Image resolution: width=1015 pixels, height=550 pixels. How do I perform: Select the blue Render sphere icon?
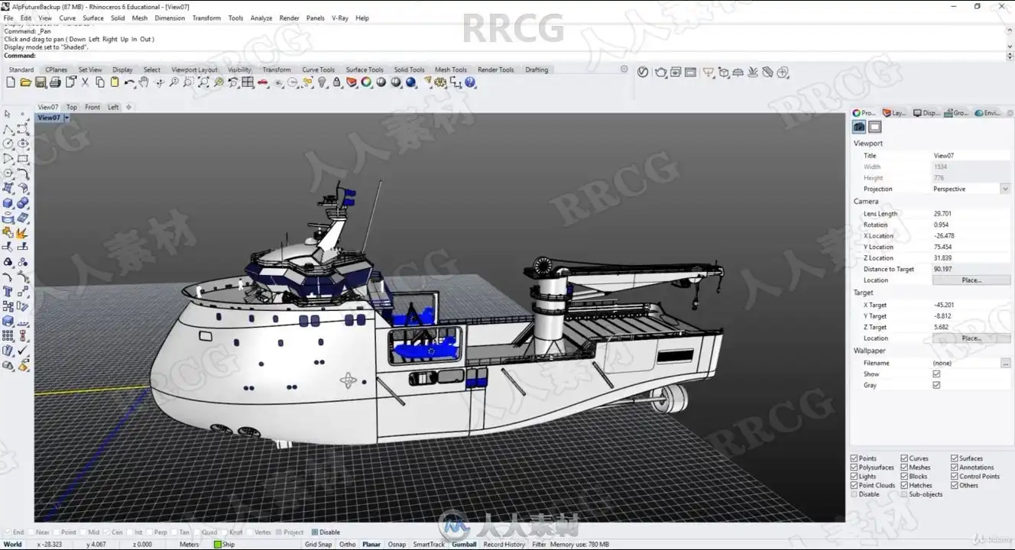pyautogui.click(x=411, y=82)
